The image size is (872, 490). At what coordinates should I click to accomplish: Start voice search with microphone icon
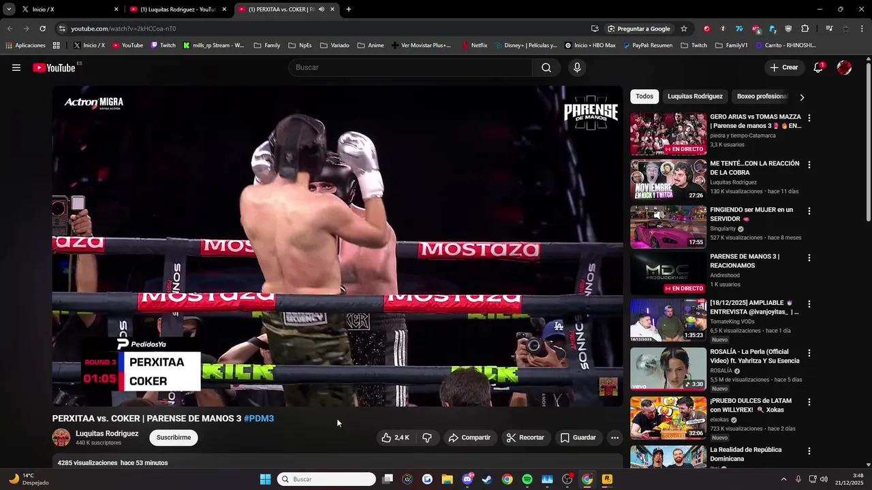[x=577, y=67]
